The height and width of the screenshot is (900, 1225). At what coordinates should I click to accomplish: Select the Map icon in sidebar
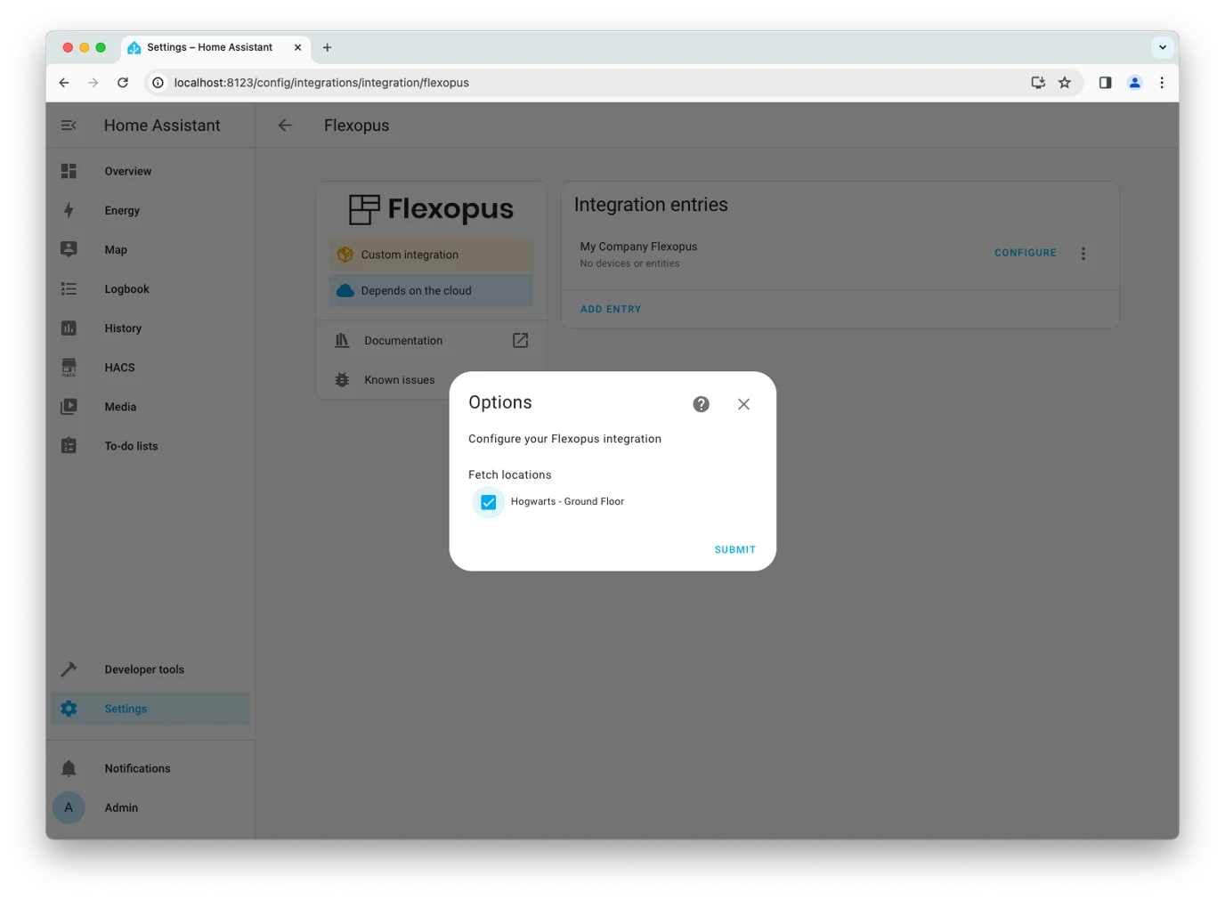69,249
